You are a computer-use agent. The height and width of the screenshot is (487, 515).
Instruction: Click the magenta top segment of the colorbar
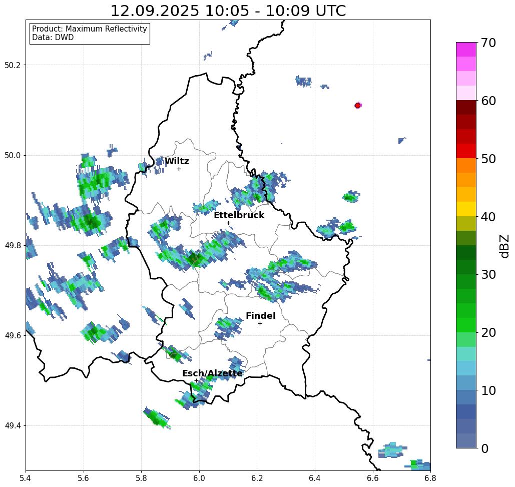(x=466, y=50)
